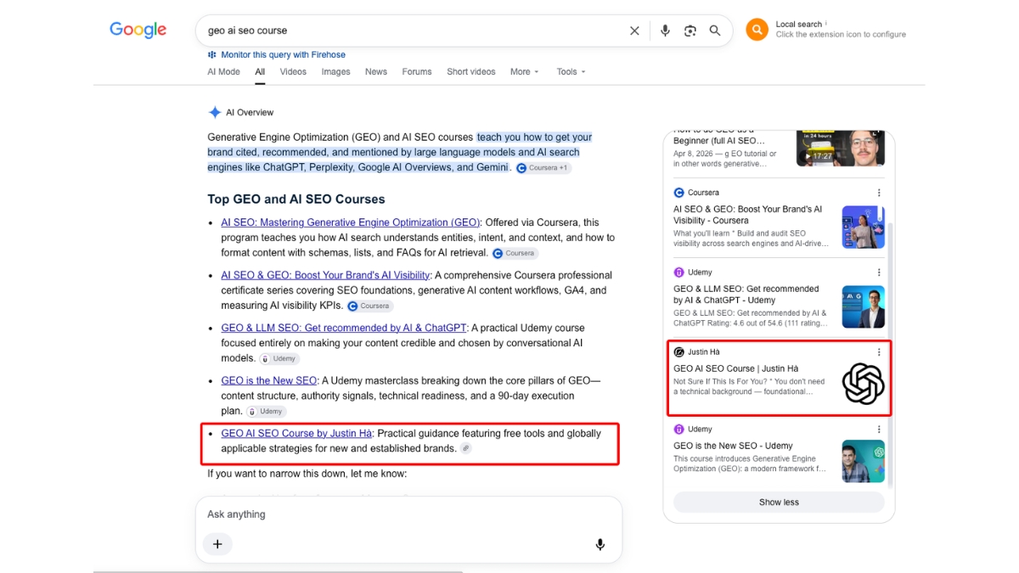This screenshot has width=1019, height=573.
Task: Open AI SEO: Mastering Generative Engine Optimization link
Action: pos(351,222)
